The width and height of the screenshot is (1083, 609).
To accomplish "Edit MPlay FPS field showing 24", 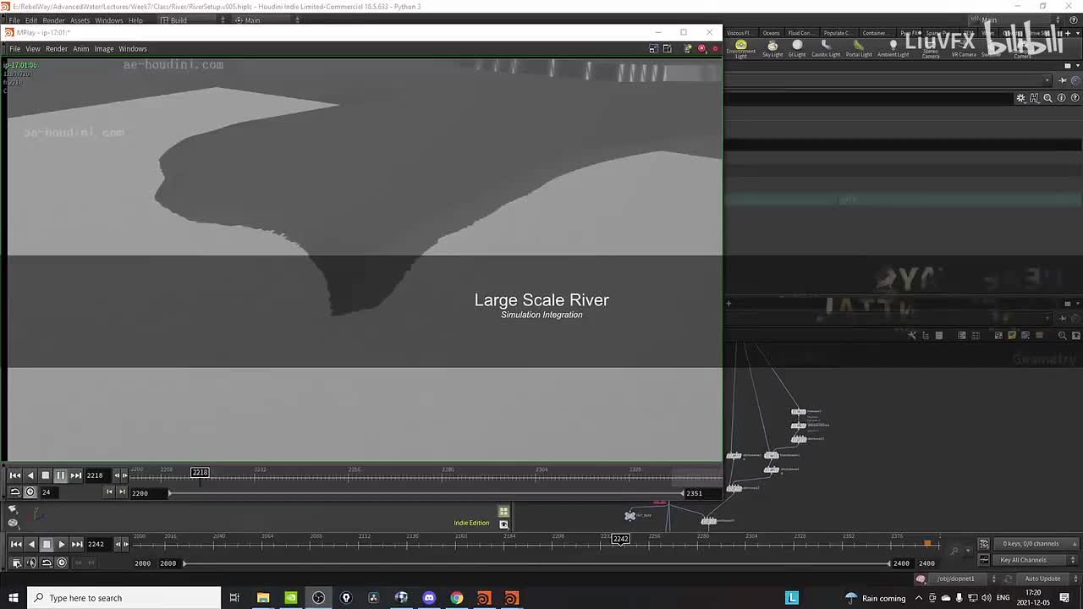I will 51,492.
